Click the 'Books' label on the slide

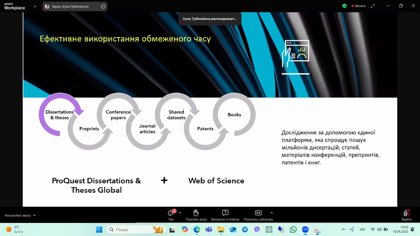[234, 115]
